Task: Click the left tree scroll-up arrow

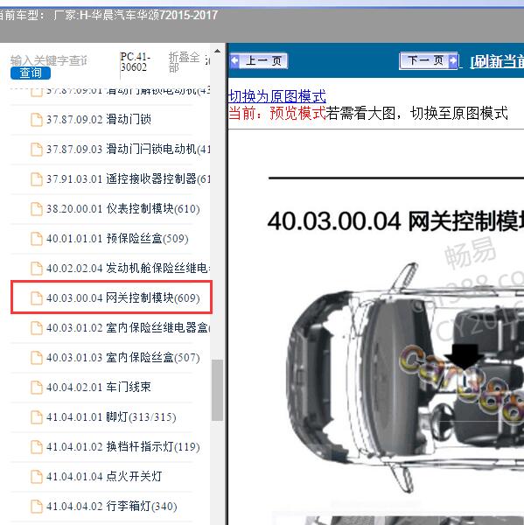Action: (x=217, y=52)
